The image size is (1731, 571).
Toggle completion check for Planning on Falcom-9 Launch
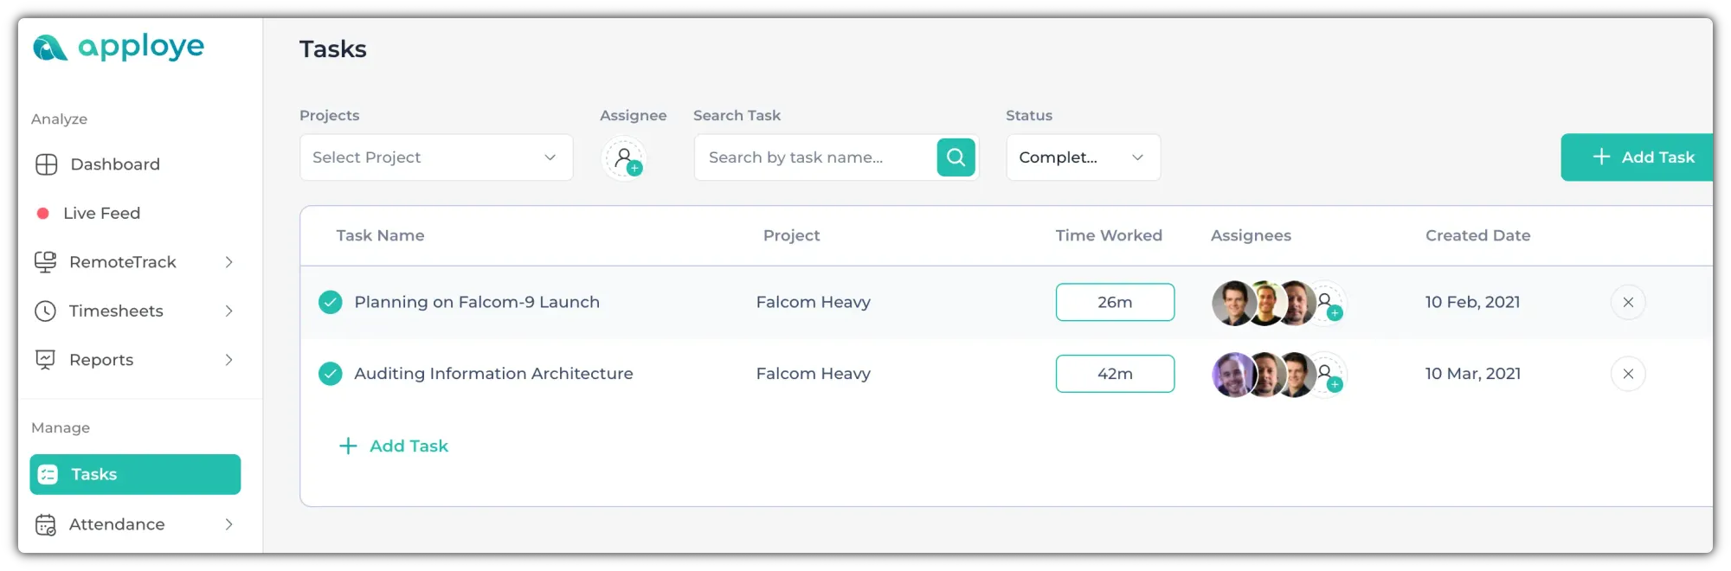330,303
